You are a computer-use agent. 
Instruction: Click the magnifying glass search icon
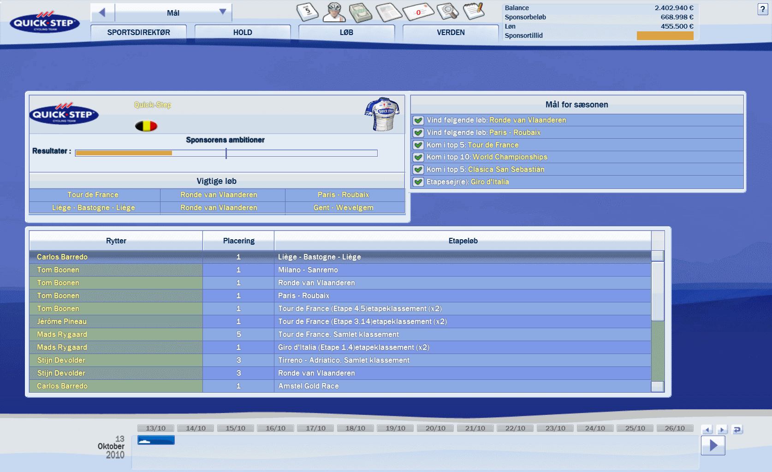click(447, 11)
